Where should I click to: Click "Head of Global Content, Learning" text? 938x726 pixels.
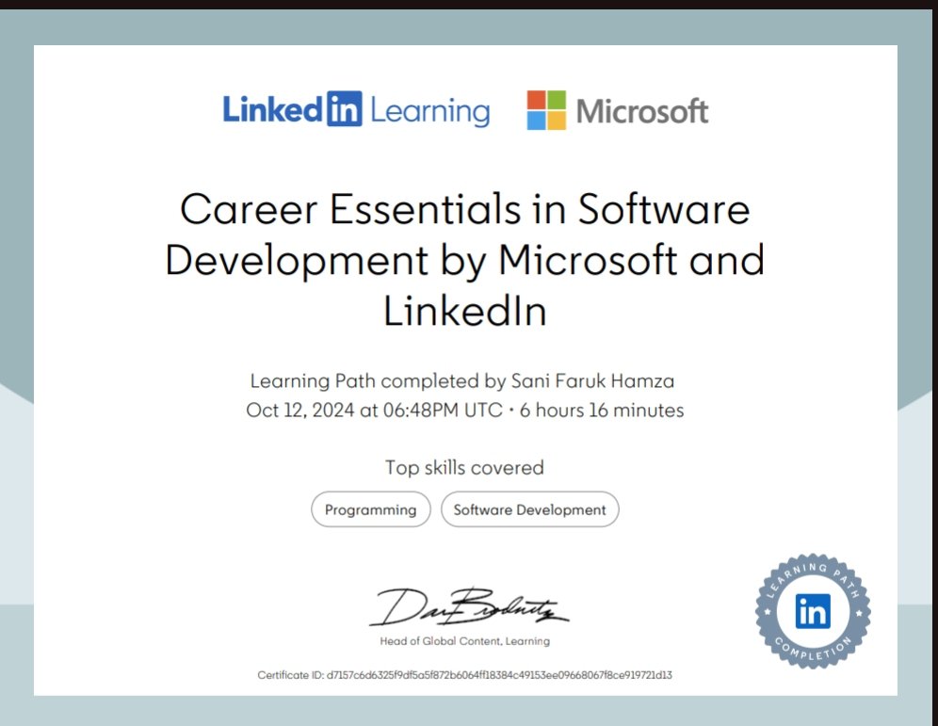pyautogui.click(x=465, y=641)
